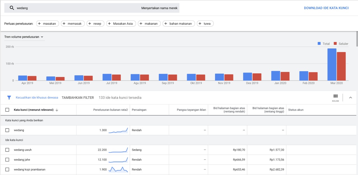The image size is (358, 175).
Task: Add the 'tuwa' suggestion chip
Action: point(205,24)
